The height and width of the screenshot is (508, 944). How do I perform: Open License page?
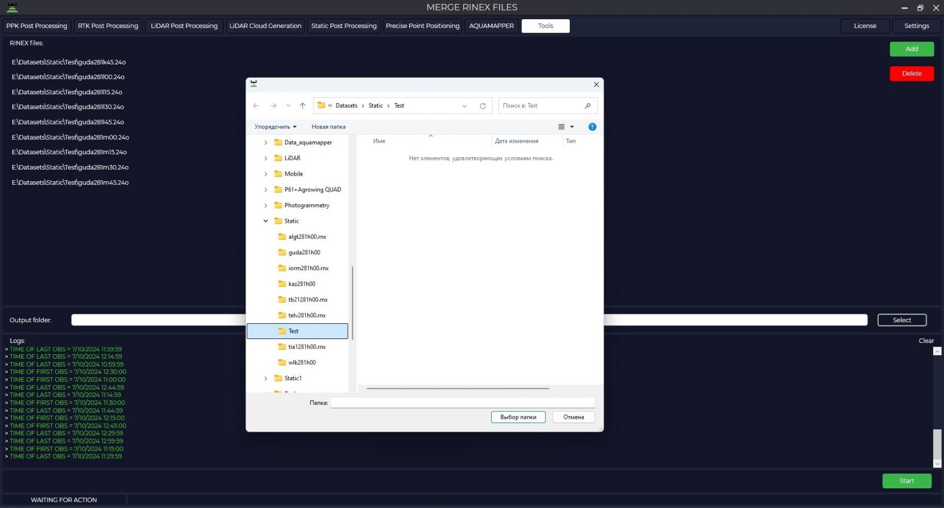tap(865, 26)
